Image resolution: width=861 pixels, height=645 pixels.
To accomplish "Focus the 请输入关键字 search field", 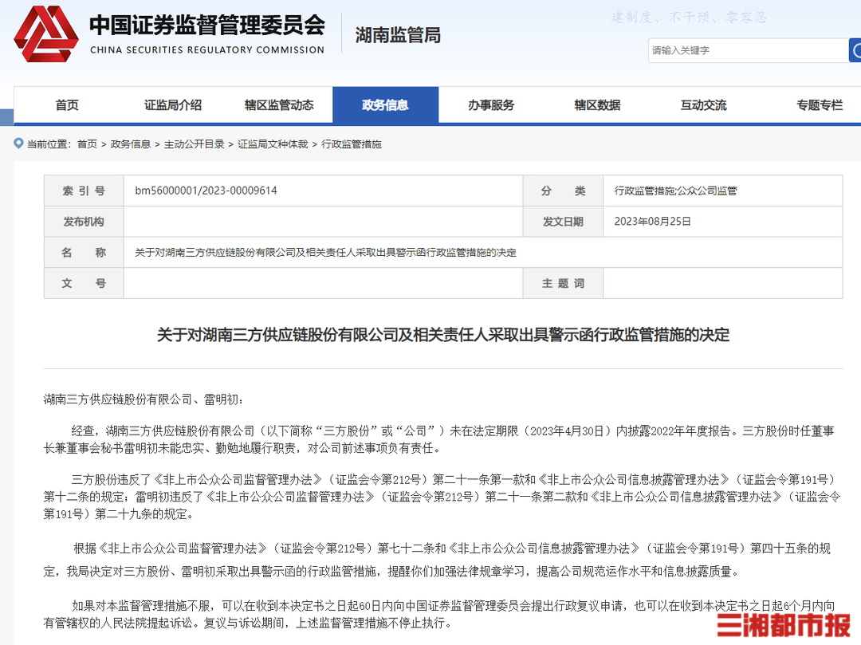I will pyautogui.click(x=748, y=50).
